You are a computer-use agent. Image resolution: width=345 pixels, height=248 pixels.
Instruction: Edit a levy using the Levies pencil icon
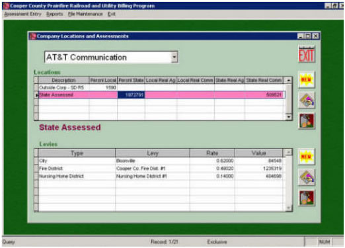point(307,177)
